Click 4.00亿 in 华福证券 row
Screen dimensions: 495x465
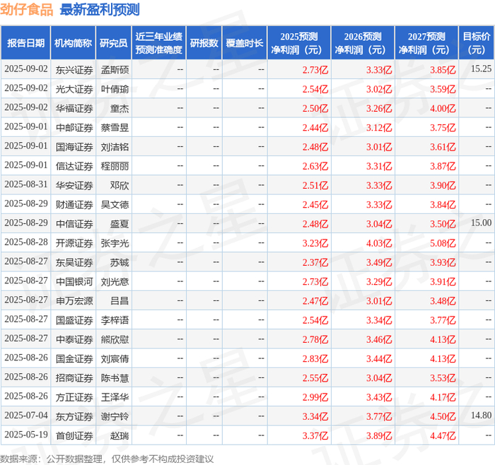443,108
